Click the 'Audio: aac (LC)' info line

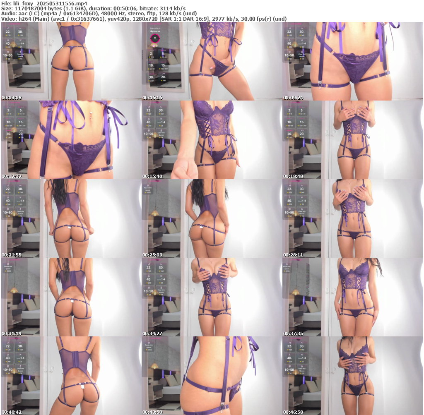99,14
